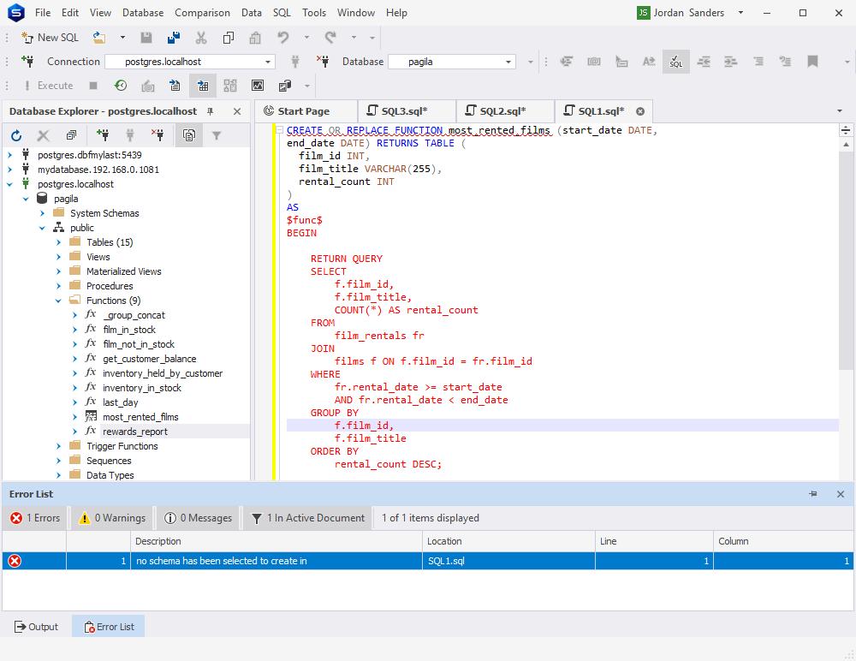Undo the last edit via toolbar icon
The width and height of the screenshot is (856, 661).
coord(283,38)
